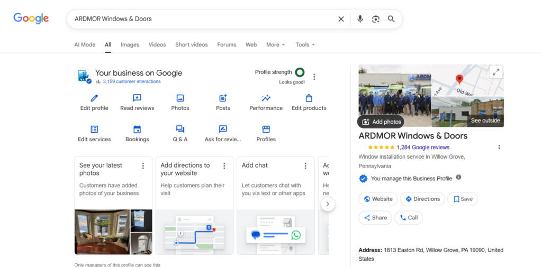Open Bookings calendar icon

click(137, 130)
